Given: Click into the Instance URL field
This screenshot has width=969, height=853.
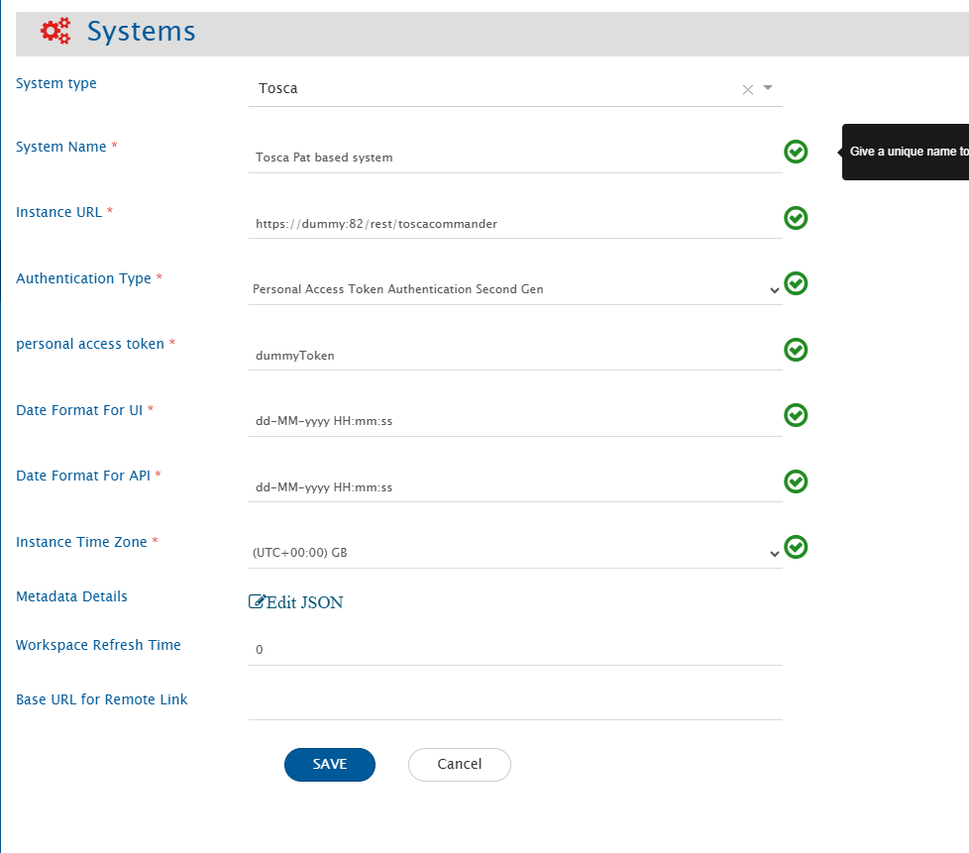Looking at the screenshot, I should point(515,224).
